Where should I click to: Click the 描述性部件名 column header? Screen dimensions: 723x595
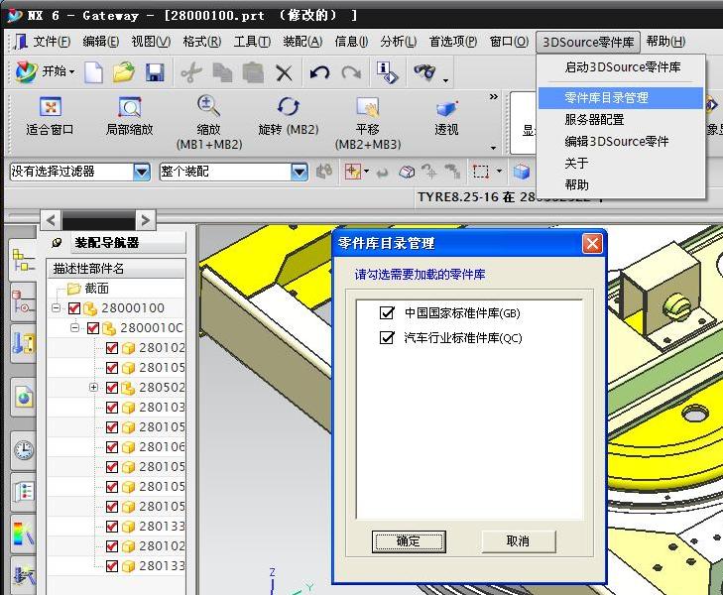click(116, 268)
